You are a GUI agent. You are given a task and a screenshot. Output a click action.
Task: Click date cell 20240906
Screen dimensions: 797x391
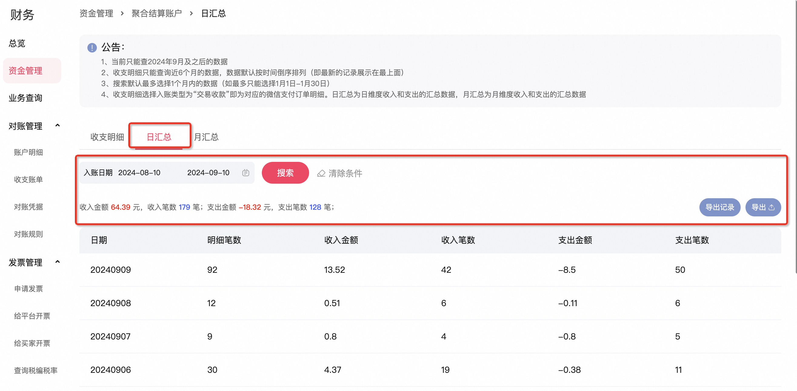pyautogui.click(x=110, y=370)
